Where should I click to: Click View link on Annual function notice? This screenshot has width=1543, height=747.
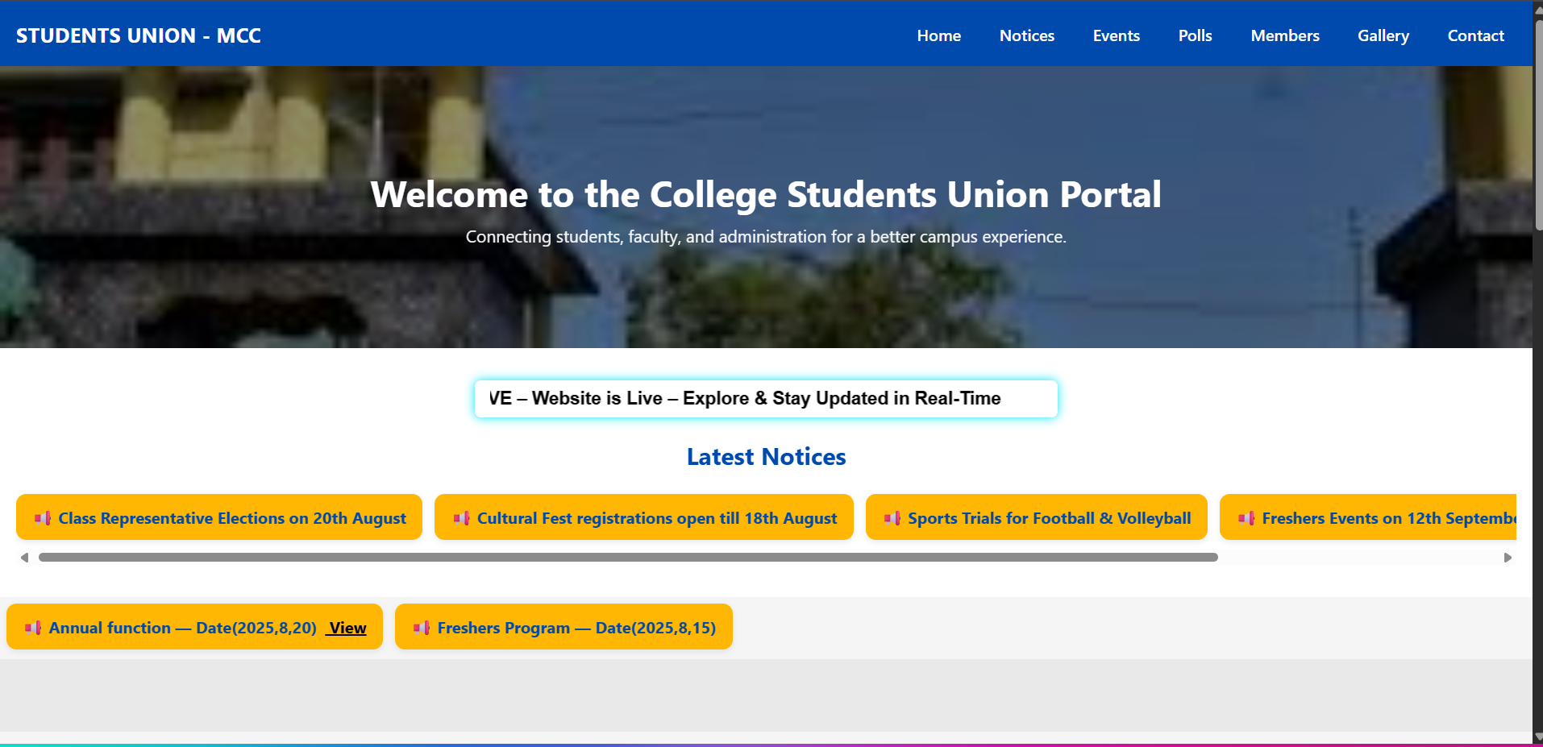click(347, 628)
